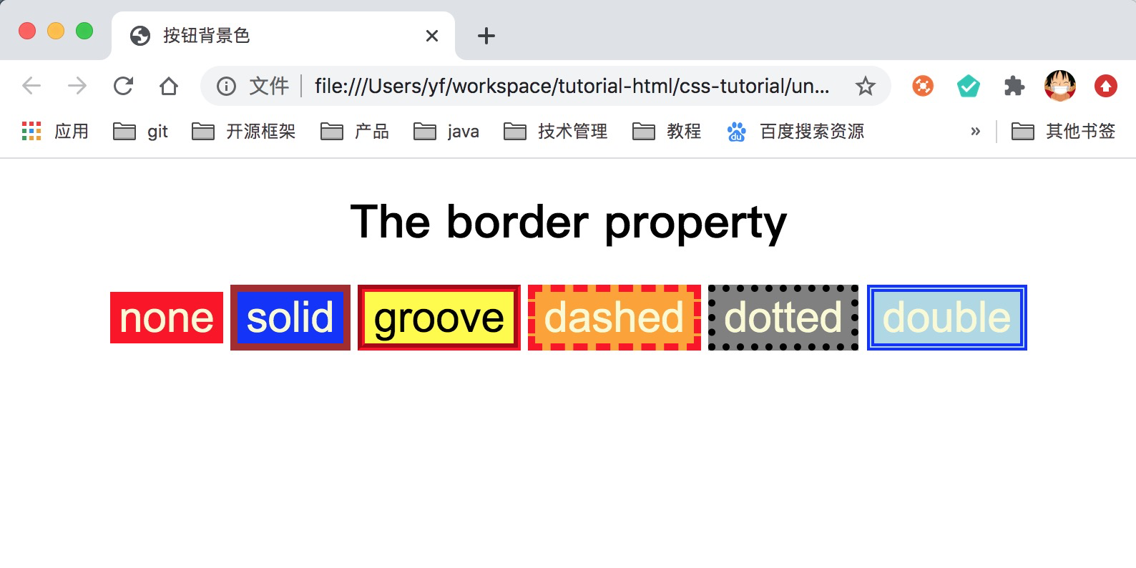Click the red update arrow icon

[x=1106, y=87]
